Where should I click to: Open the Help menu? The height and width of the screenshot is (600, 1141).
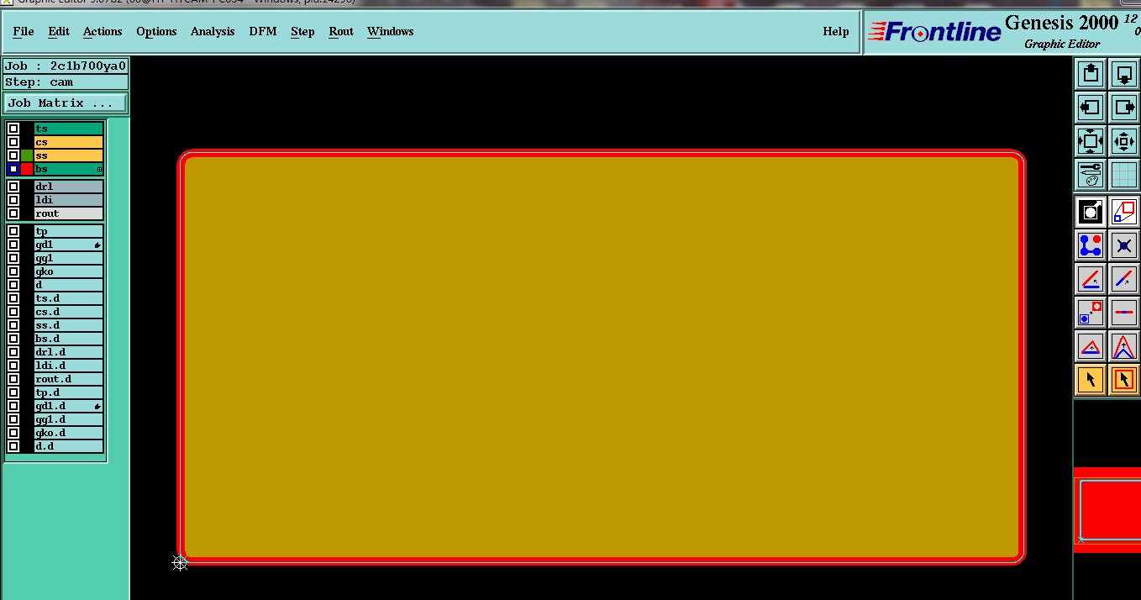[x=836, y=31]
